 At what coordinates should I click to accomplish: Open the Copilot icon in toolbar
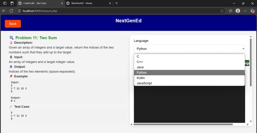click(x=253, y=11)
